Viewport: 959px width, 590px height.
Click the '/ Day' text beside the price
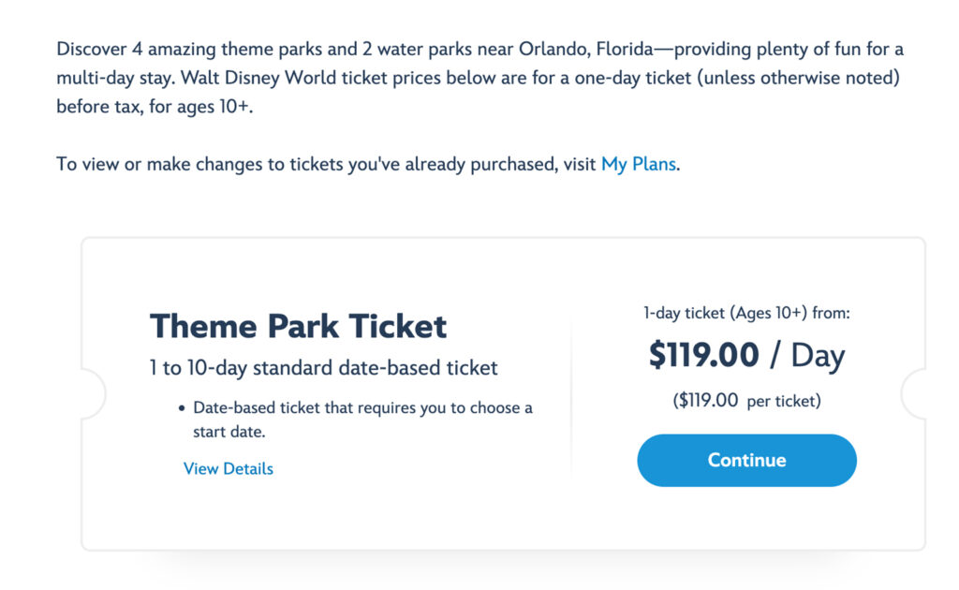[808, 356]
